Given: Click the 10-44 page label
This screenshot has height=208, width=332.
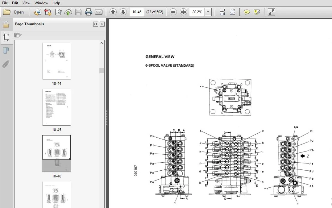Looking at the screenshot, I should (x=56, y=83).
